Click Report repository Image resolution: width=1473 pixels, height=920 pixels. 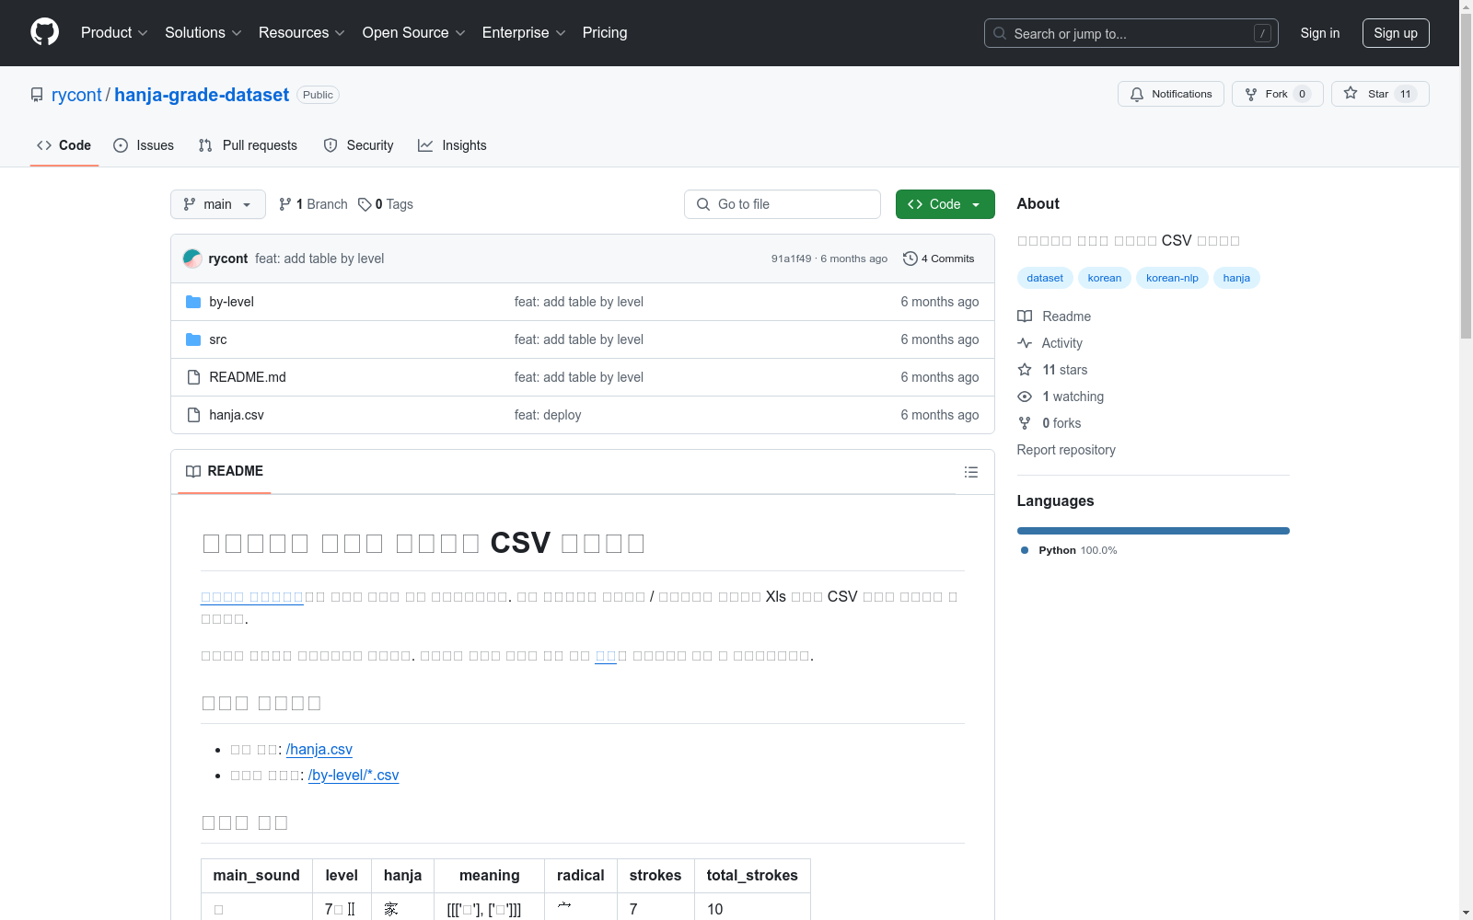(x=1066, y=450)
